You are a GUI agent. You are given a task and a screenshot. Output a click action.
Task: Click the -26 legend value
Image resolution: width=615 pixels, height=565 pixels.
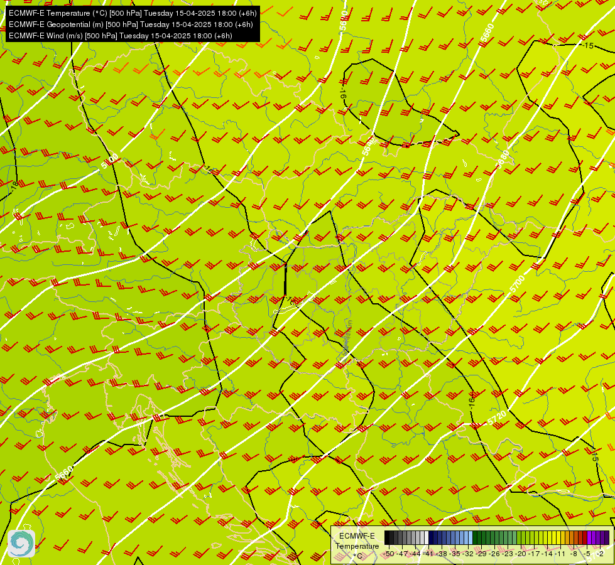click(x=494, y=554)
